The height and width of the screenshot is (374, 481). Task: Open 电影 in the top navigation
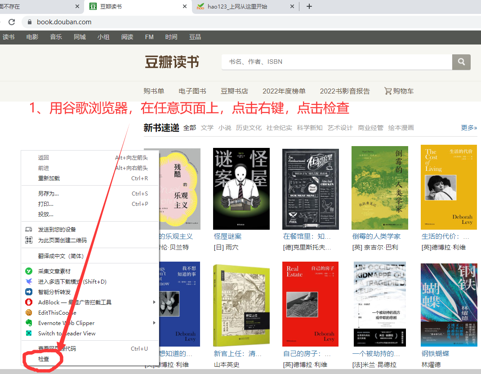[32, 37]
